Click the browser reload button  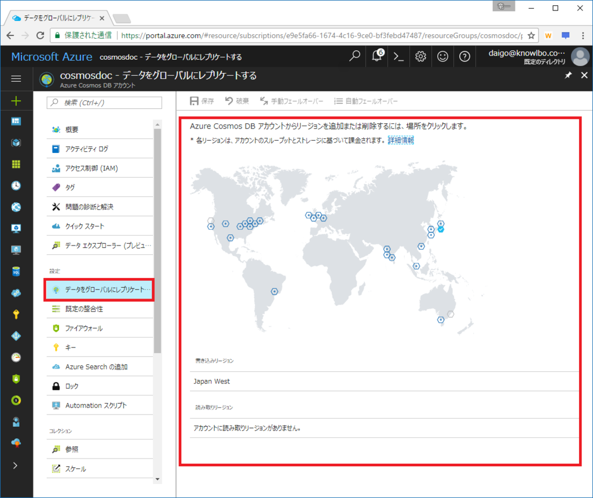[40, 35]
